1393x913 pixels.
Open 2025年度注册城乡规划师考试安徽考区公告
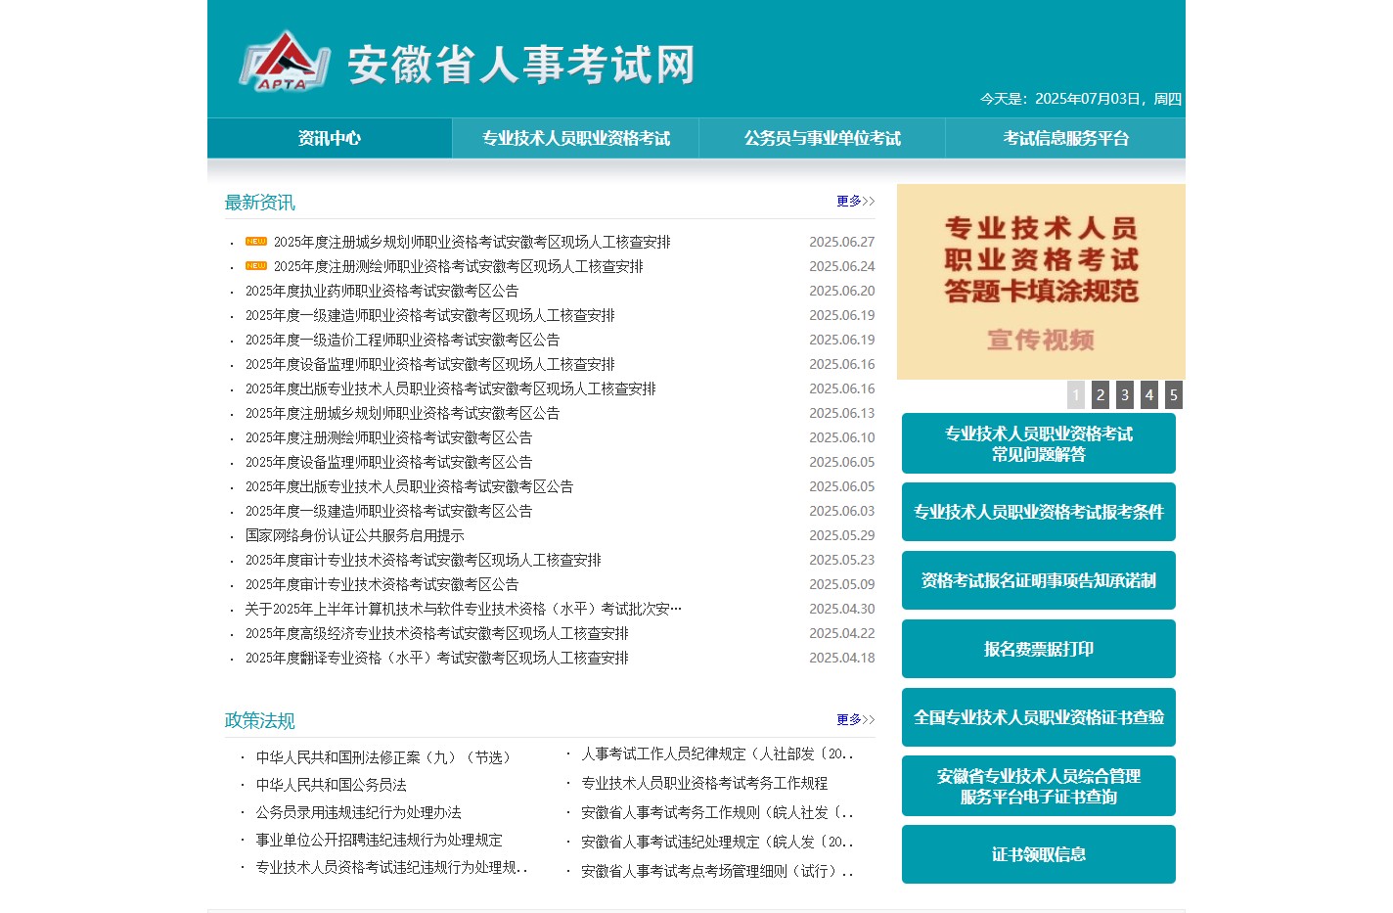coord(402,413)
